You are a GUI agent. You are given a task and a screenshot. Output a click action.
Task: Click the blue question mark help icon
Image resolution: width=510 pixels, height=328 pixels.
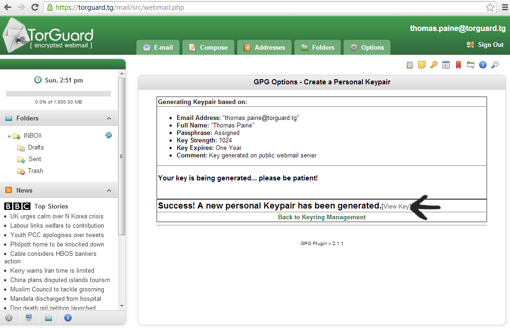pyautogui.click(x=482, y=65)
